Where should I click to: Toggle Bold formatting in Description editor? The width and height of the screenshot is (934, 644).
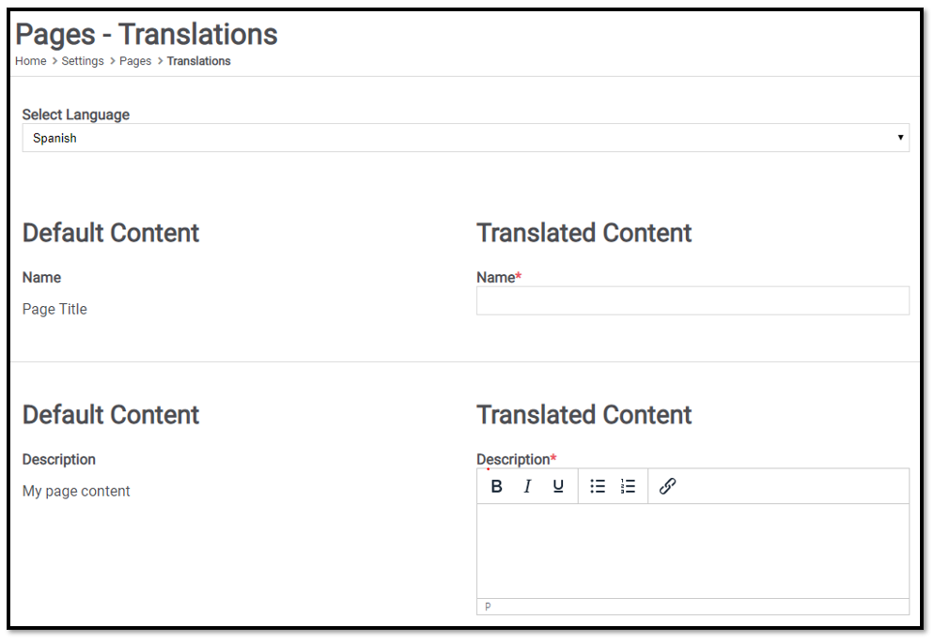pos(496,486)
